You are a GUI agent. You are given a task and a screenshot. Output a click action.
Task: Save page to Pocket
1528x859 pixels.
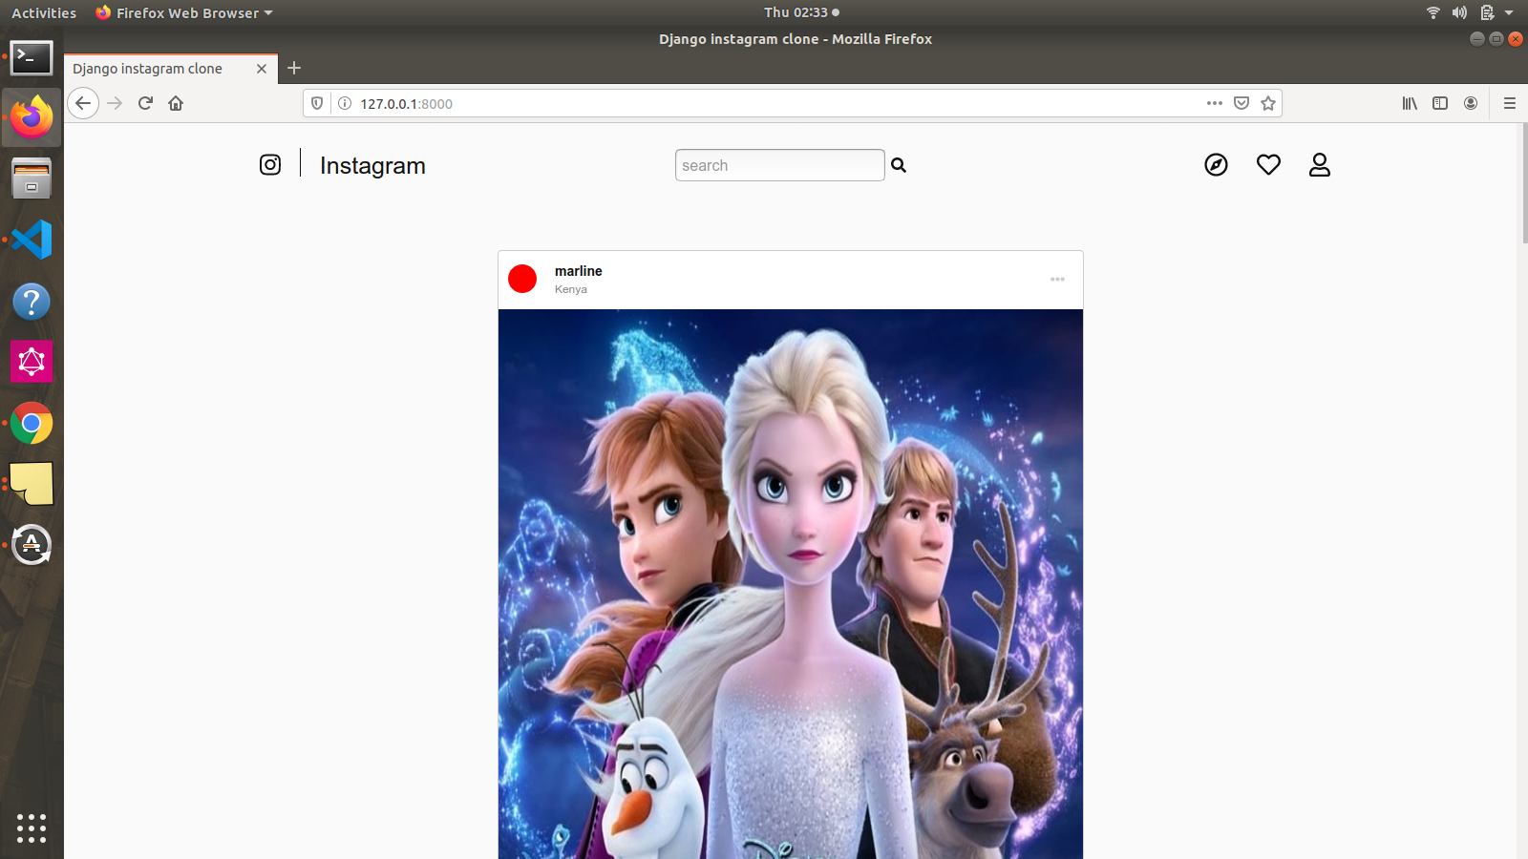[x=1241, y=103]
